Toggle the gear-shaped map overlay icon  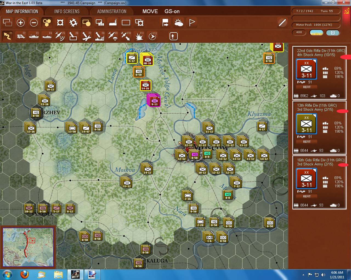[73, 22]
